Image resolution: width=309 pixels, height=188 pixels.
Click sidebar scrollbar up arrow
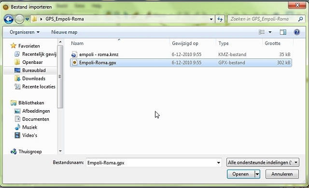pyautogui.click(x=60, y=42)
